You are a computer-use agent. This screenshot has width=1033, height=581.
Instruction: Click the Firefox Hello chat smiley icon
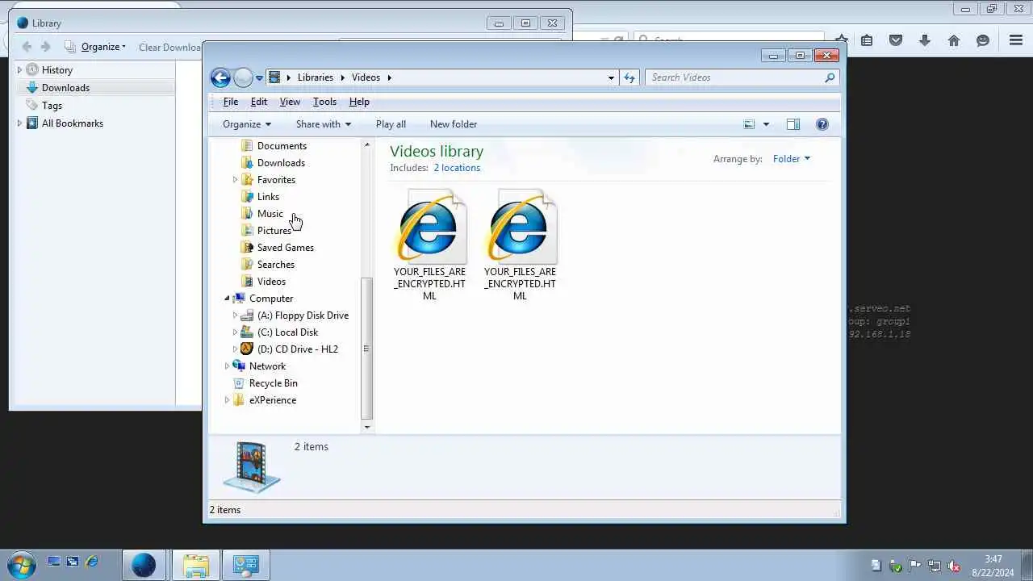(983, 40)
